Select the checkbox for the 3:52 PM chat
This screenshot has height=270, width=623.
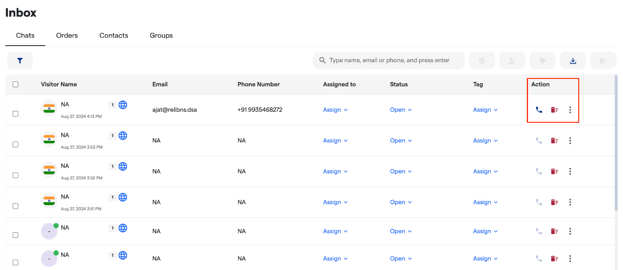point(15,175)
